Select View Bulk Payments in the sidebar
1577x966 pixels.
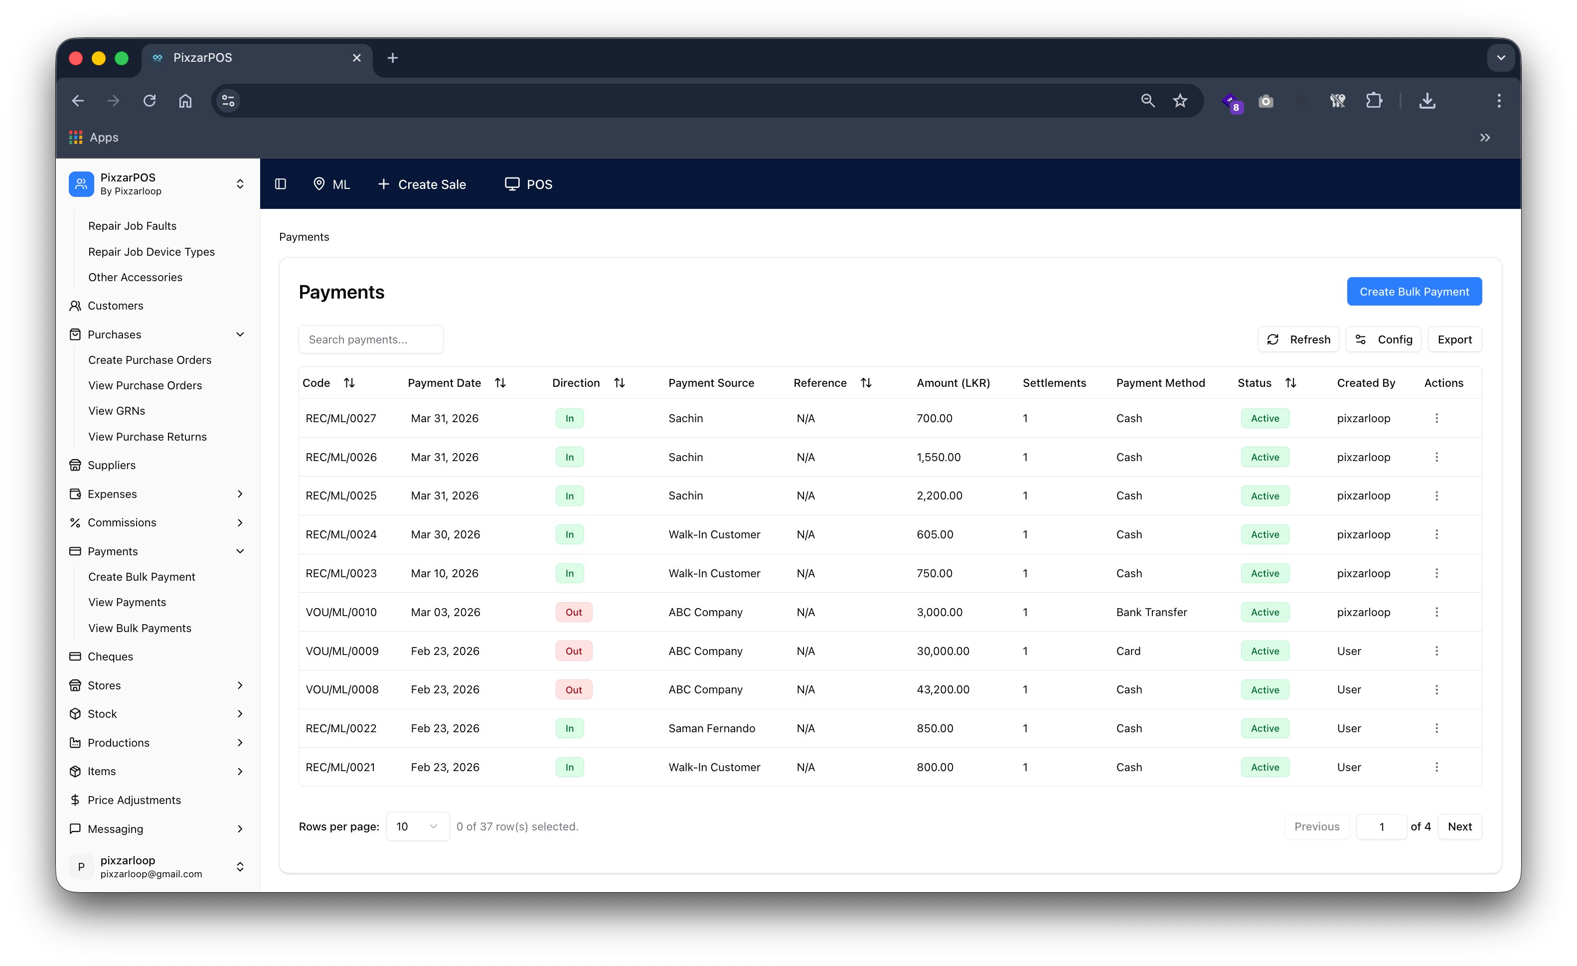pyautogui.click(x=140, y=628)
